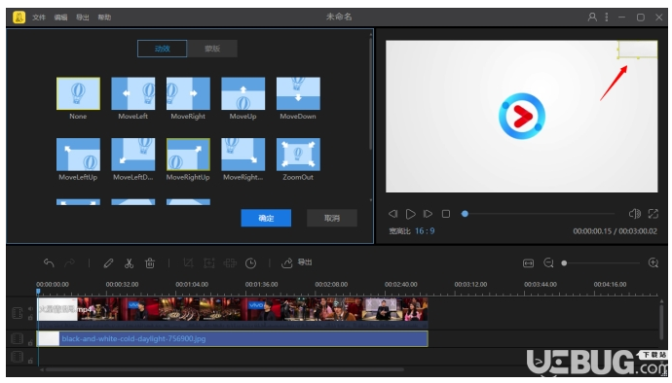This screenshot has height=383, width=672.
Task: Toggle lock on the first video track
Action: pyautogui.click(x=30, y=318)
